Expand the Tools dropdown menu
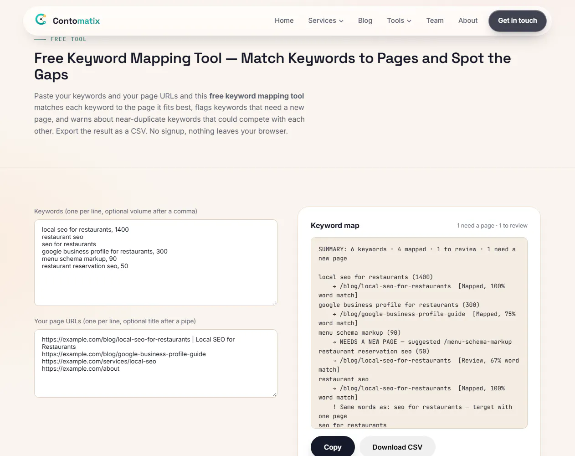This screenshot has width=575, height=456. click(399, 21)
